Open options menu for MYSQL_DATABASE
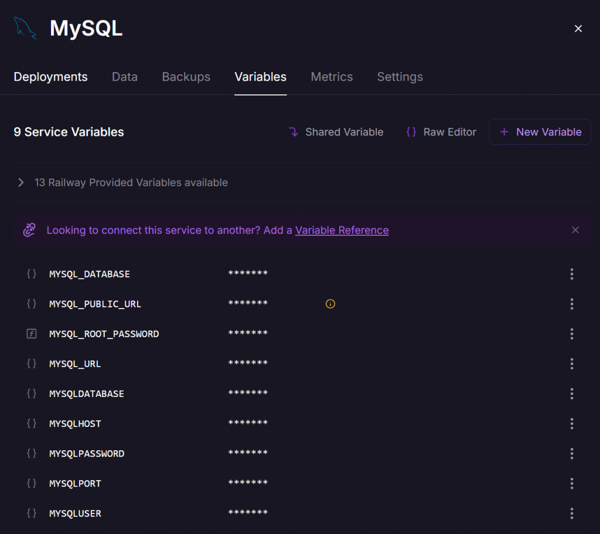The width and height of the screenshot is (600, 534). click(572, 274)
